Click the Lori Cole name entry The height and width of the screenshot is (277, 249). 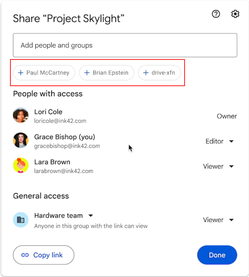(48, 112)
